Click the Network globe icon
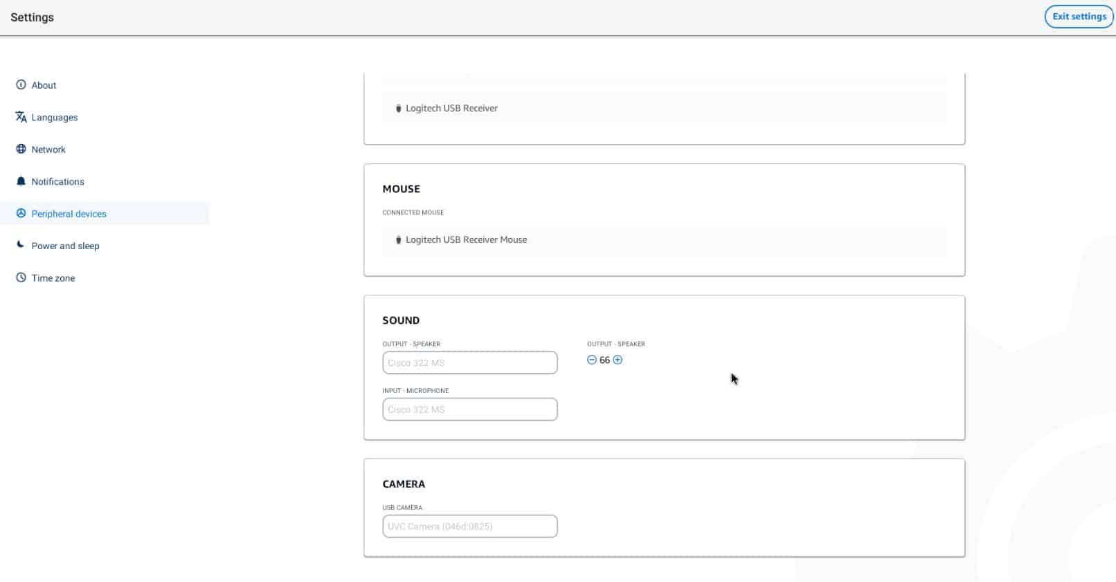 (21, 149)
